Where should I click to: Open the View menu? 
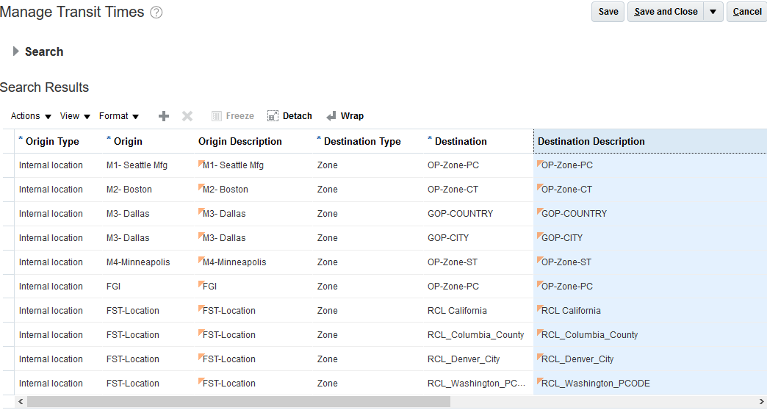coord(75,116)
